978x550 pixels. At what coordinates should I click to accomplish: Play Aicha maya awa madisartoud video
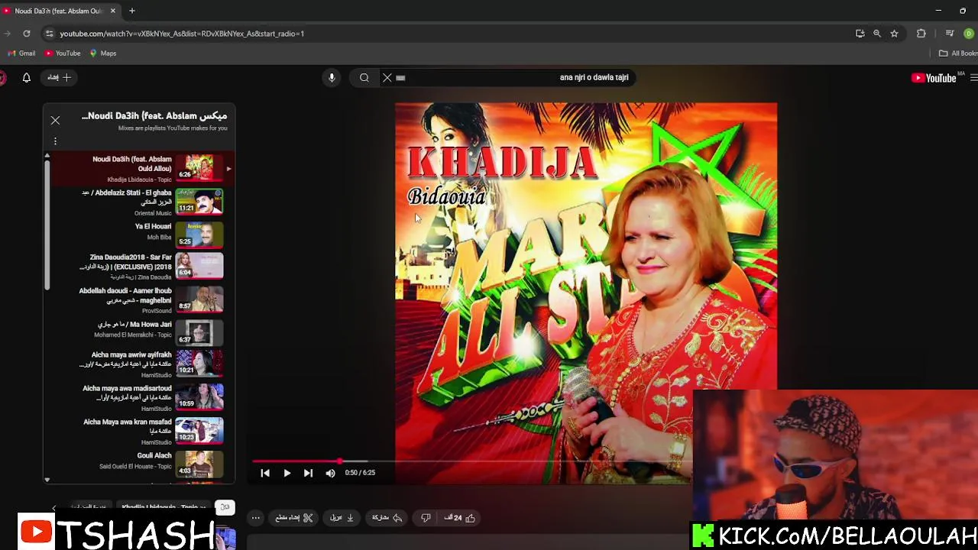[139, 397]
